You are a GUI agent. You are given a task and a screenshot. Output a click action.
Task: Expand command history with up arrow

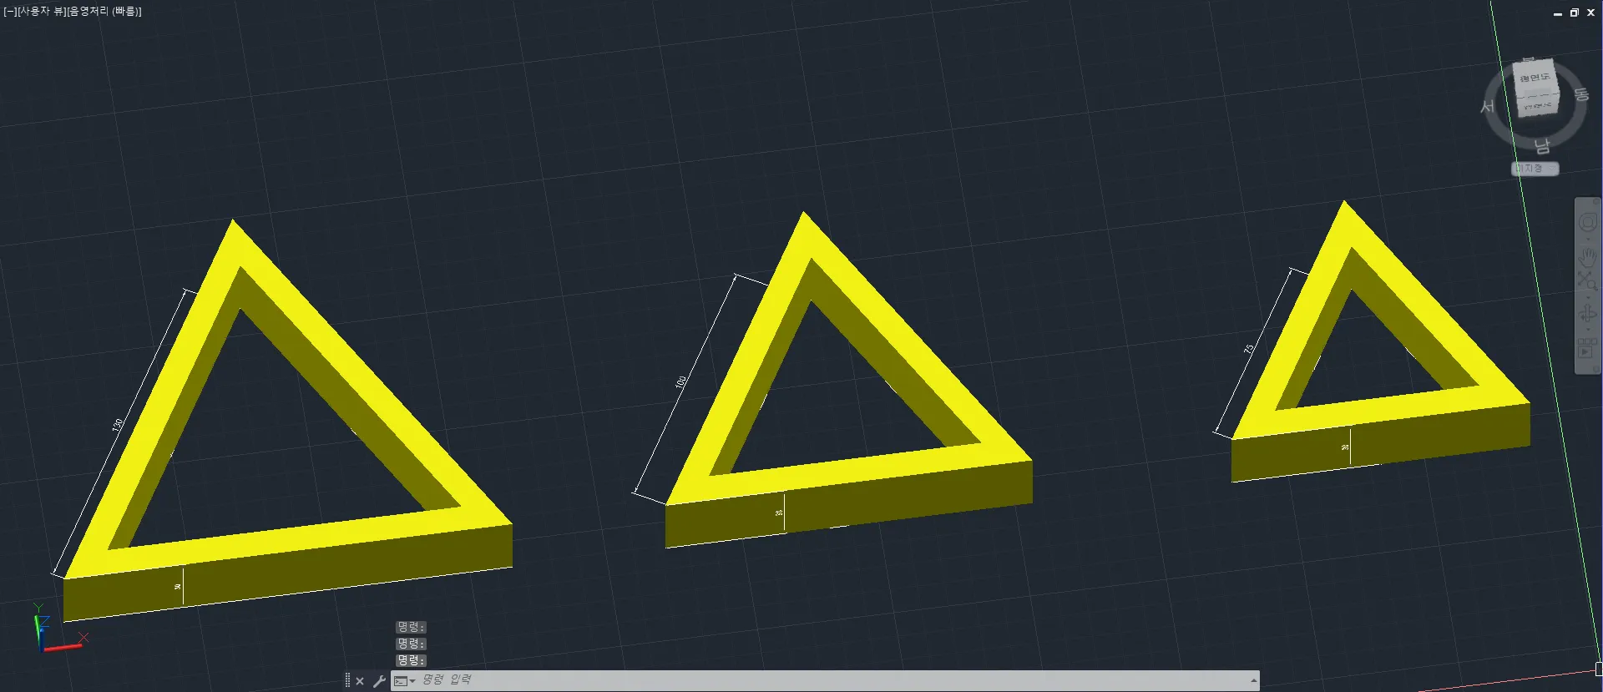[1253, 681]
